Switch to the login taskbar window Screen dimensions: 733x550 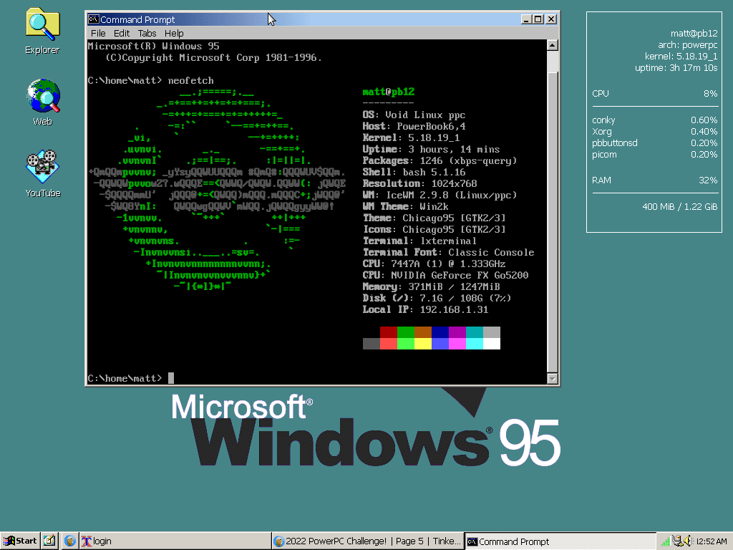175,541
